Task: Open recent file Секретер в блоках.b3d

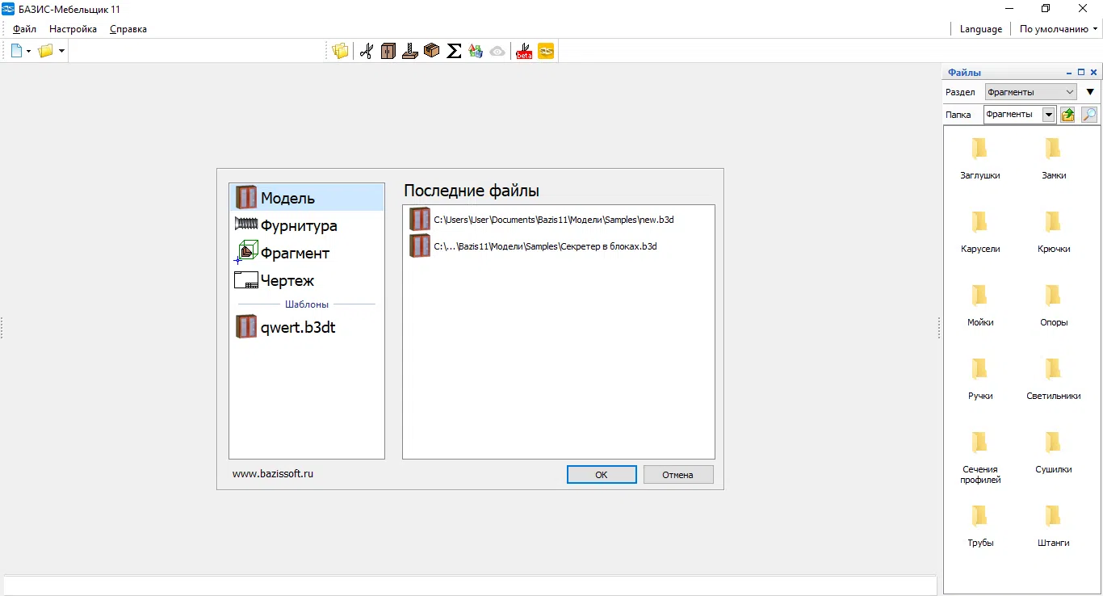Action: tap(558, 246)
